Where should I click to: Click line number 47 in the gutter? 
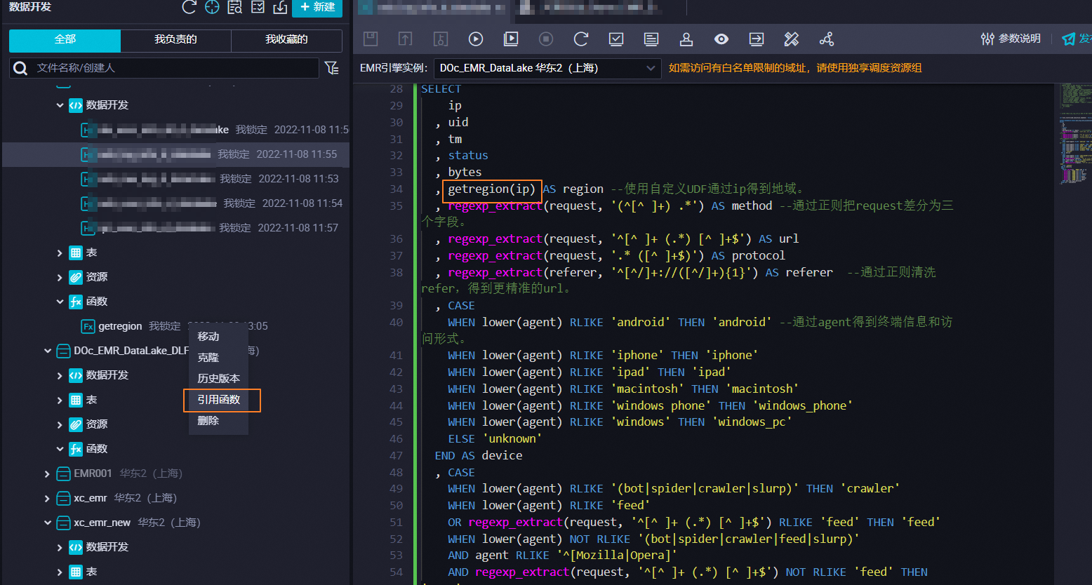[396, 456]
